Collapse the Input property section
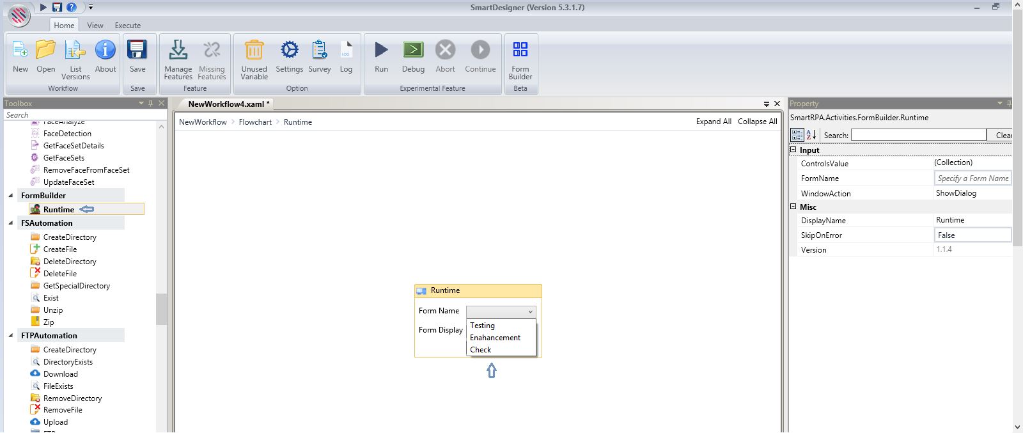This screenshot has width=1023, height=433. (x=793, y=150)
